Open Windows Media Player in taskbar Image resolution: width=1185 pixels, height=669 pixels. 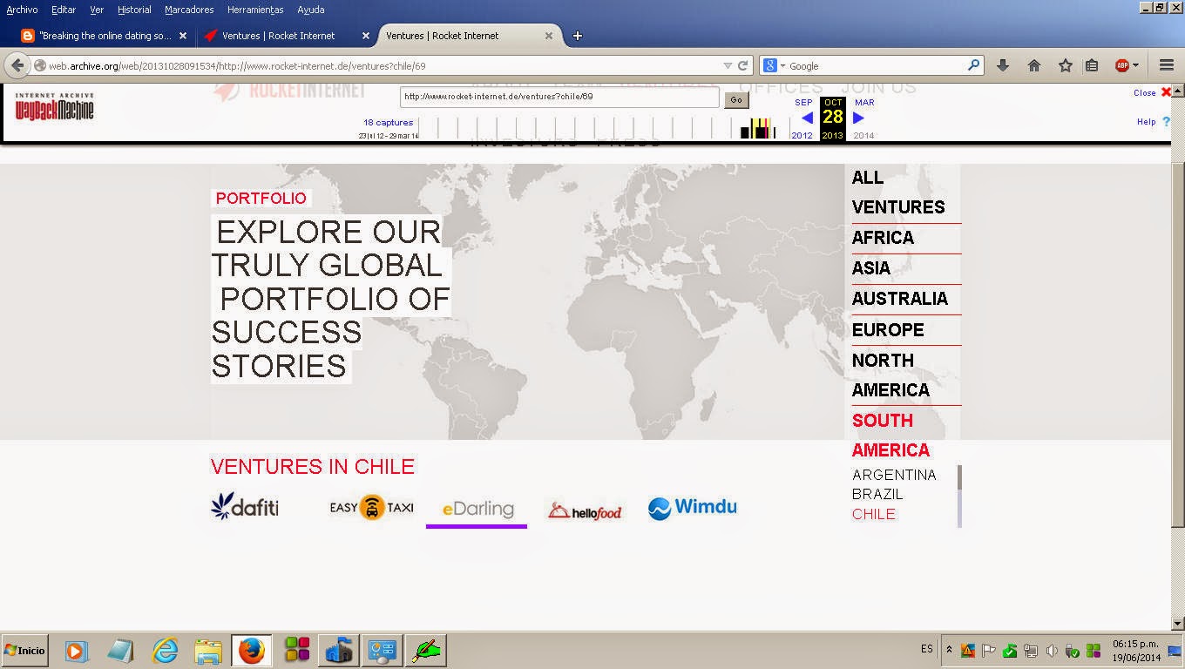coord(77,650)
